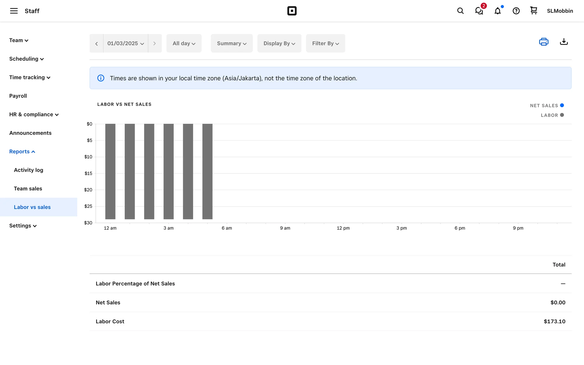
Task: Go to previous date arrow
Action: point(96,43)
